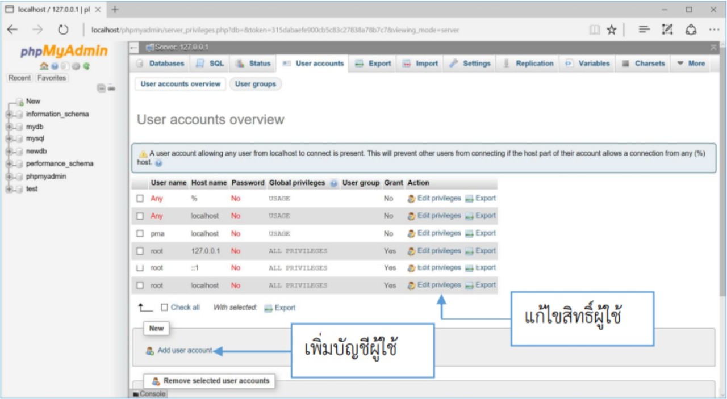Edit privileges for root localhost user
This screenshot has height=399, width=727.
[x=438, y=285]
